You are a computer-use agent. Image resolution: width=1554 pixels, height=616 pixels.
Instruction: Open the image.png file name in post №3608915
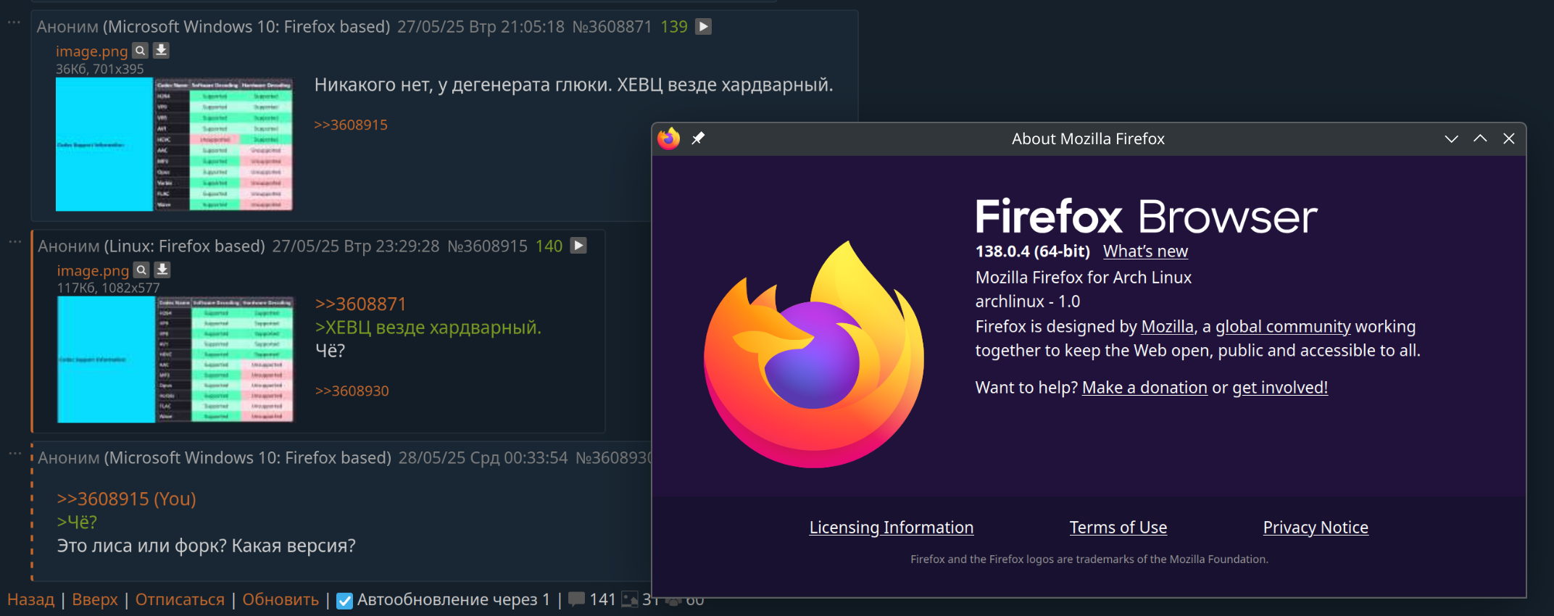click(x=94, y=270)
